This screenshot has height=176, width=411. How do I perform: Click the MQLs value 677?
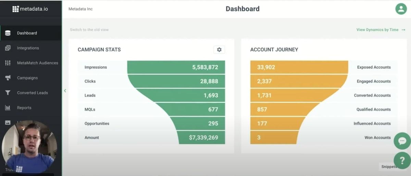(213, 109)
